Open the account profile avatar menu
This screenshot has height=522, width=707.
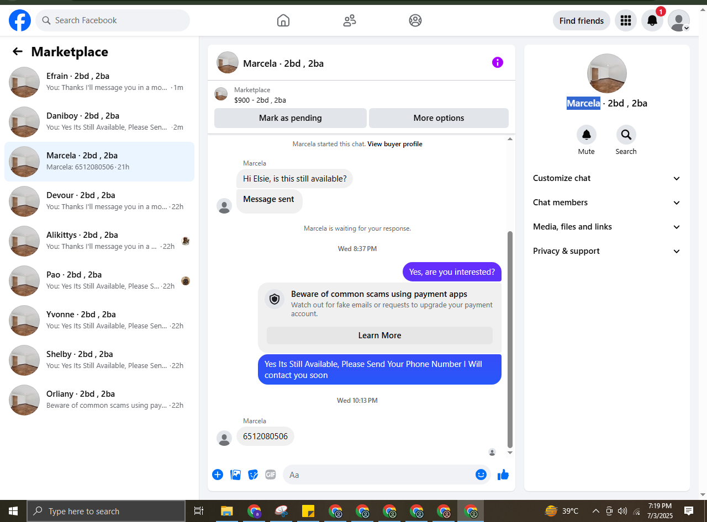coord(679,20)
